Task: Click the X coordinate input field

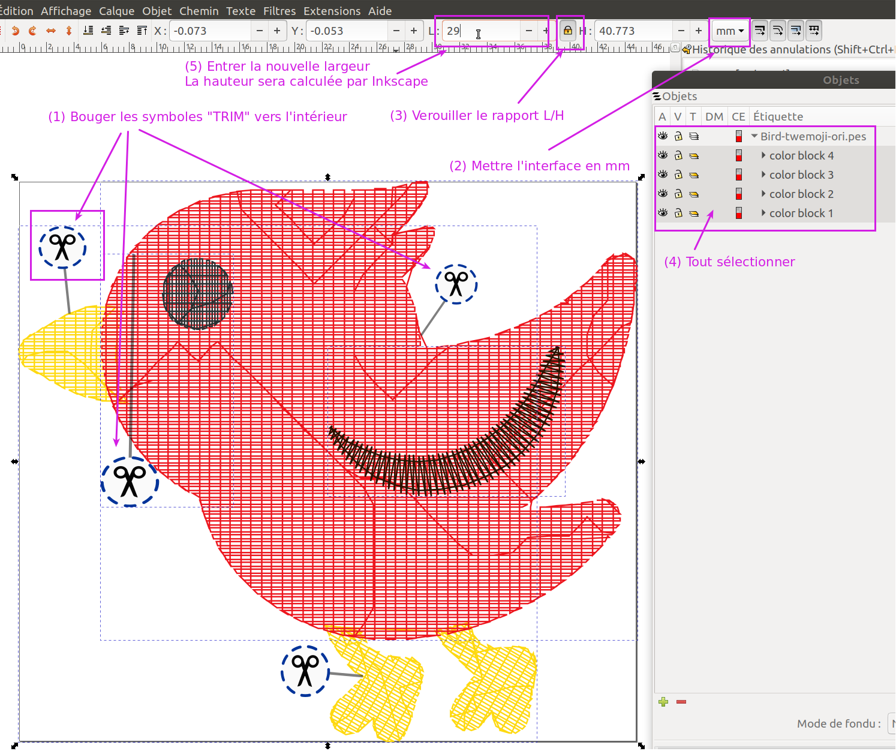Action: [210, 31]
